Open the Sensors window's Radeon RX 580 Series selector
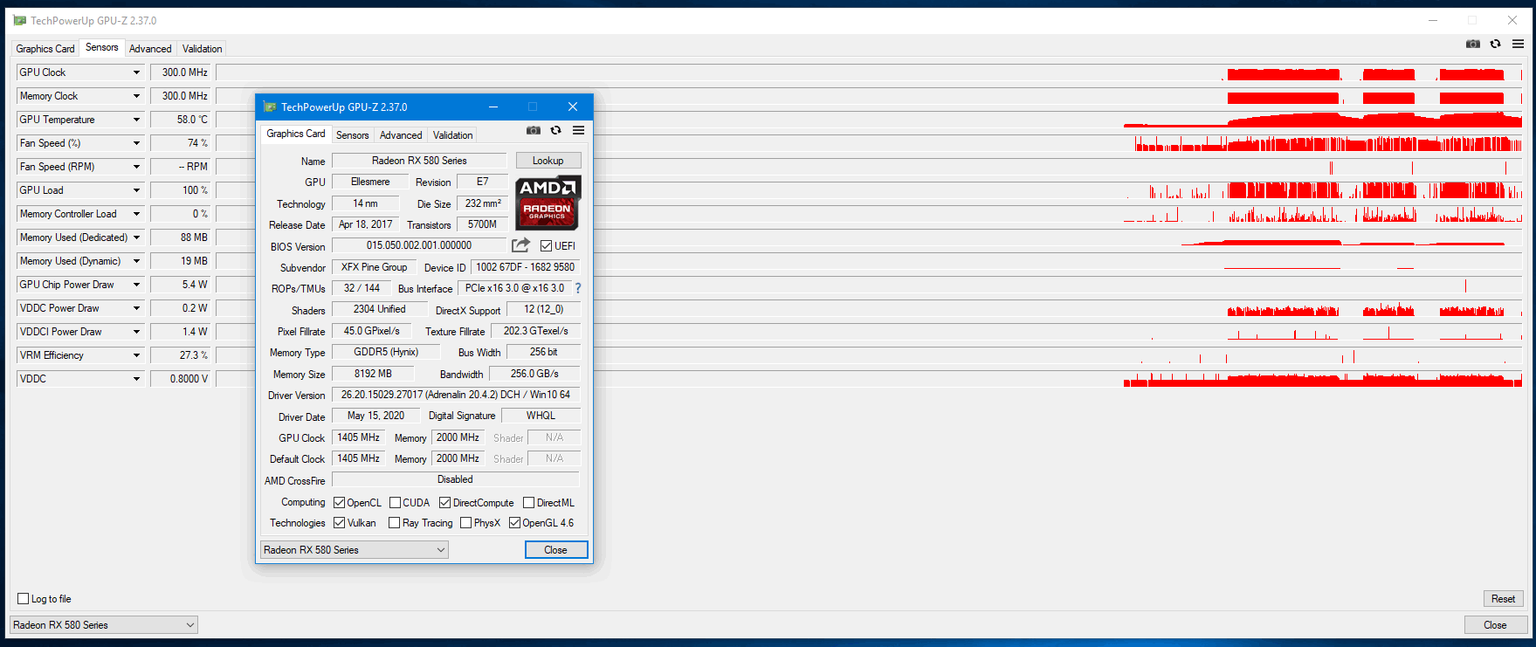This screenshot has width=1536, height=647. (104, 625)
